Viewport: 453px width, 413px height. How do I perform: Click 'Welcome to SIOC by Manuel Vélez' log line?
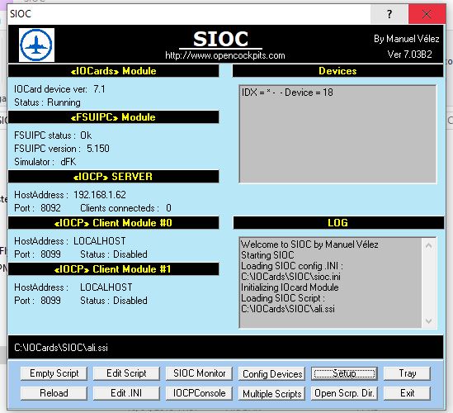(x=309, y=244)
